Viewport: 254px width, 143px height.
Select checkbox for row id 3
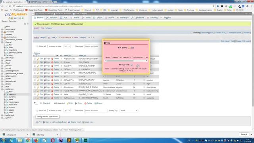[35, 66]
